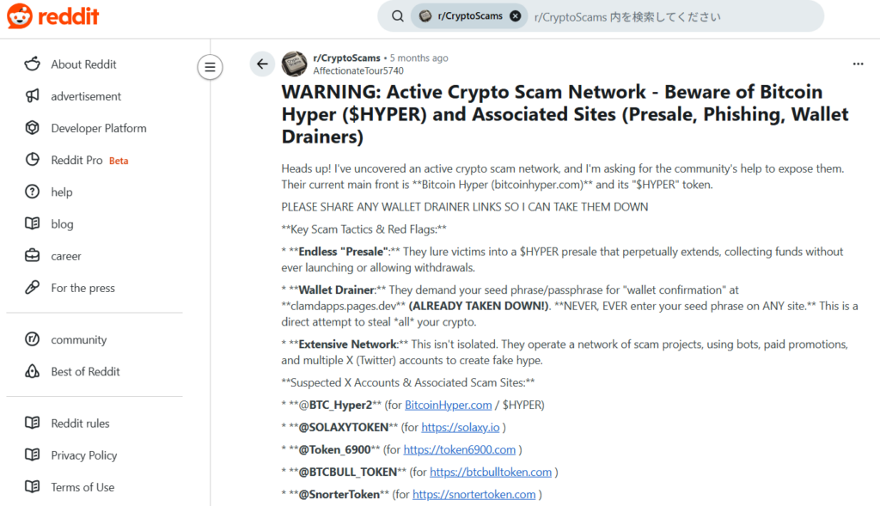Click the AffectionateTour5740 username

click(x=358, y=70)
